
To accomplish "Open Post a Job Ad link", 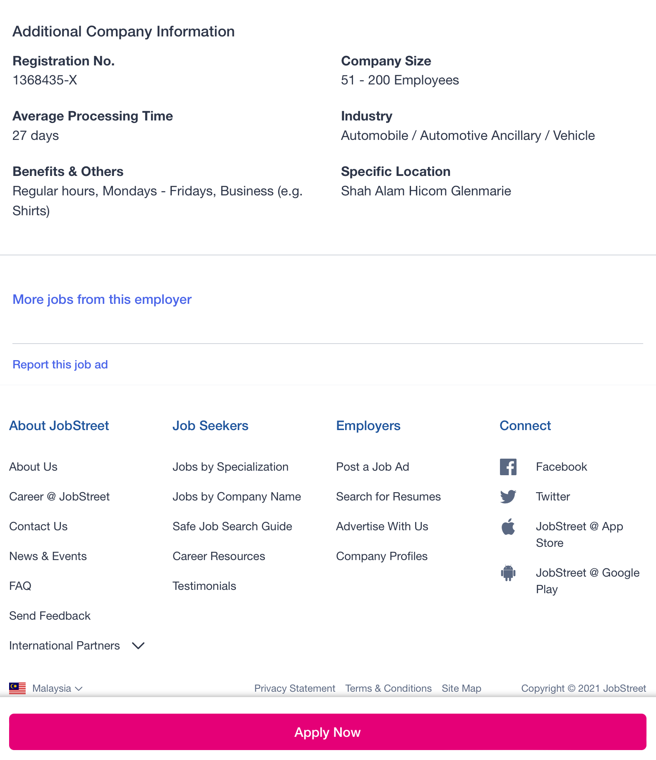I will pos(372,467).
